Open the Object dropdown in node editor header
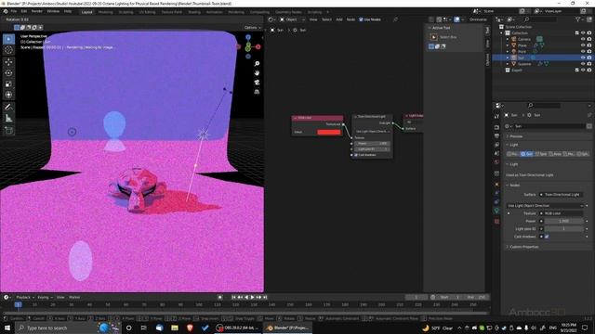Viewport: 595px width, 334px height. pyautogui.click(x=292, y=19)
